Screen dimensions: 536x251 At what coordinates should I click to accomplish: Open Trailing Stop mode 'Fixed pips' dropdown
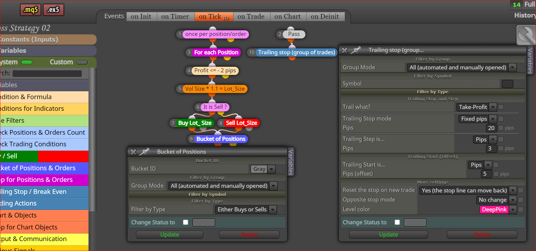[478, 119]
